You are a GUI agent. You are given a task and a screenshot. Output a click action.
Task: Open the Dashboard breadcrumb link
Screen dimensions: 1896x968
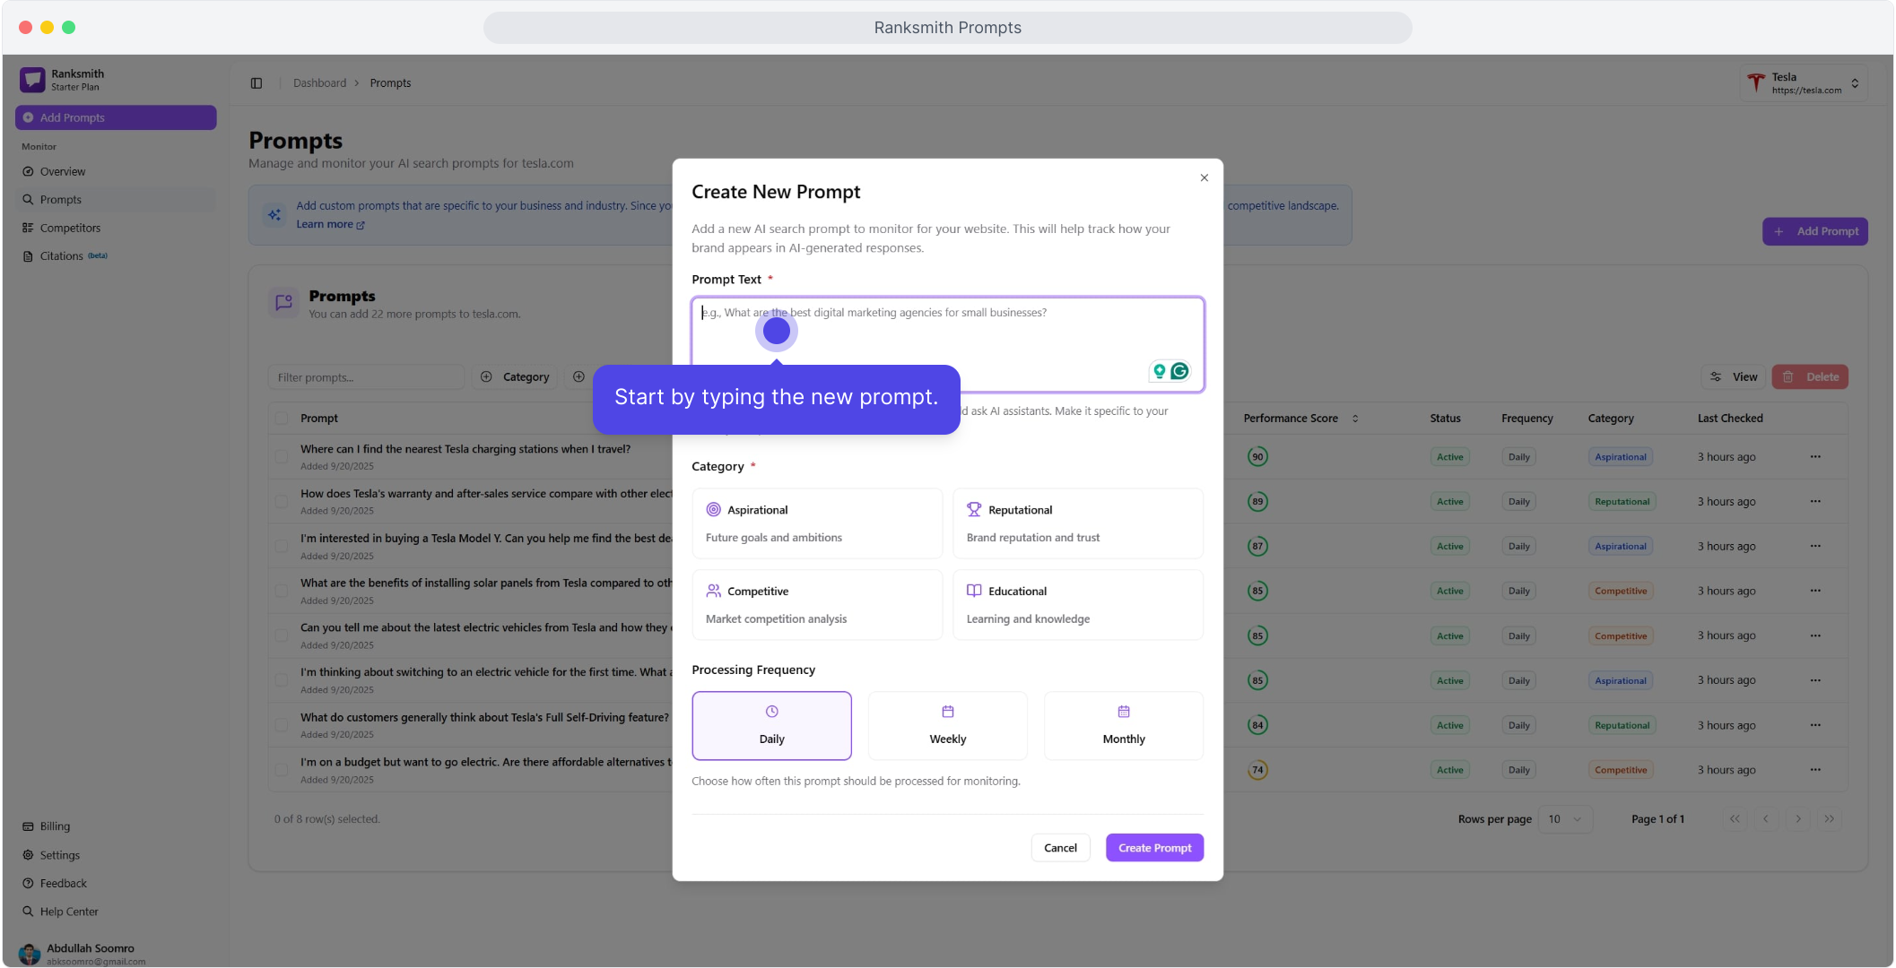[x=319, y=83]
